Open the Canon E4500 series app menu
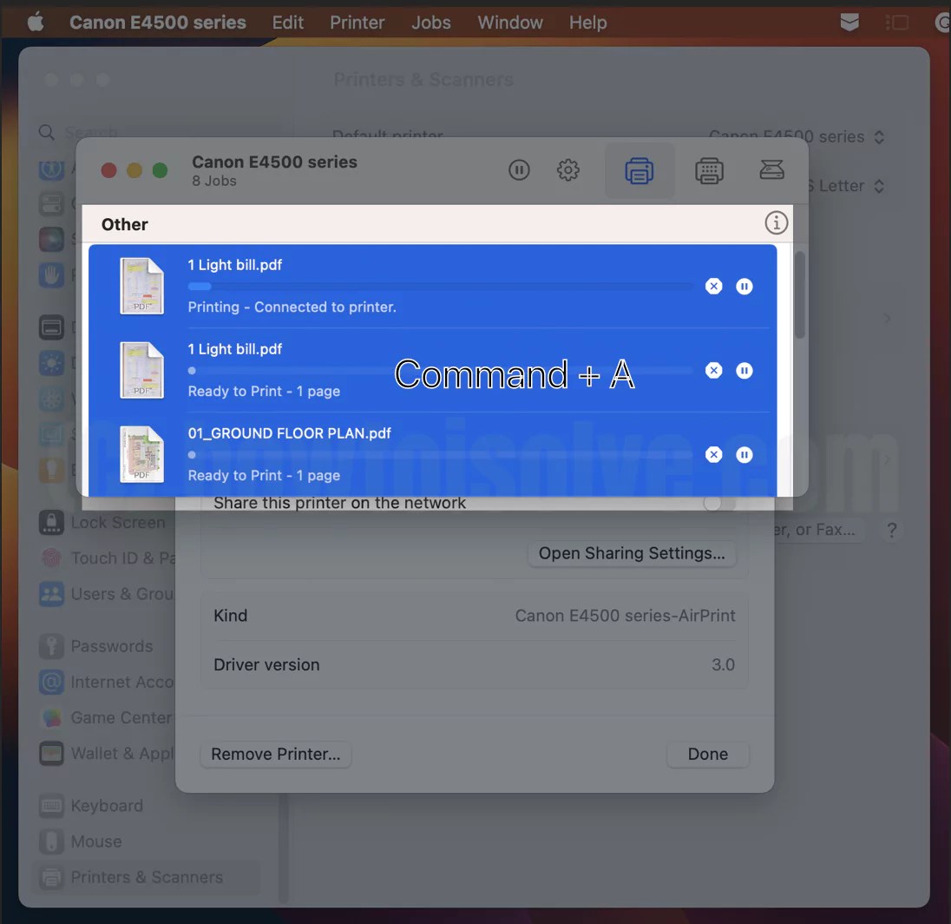The image size is (951, 924). click(x=158, y=23)
